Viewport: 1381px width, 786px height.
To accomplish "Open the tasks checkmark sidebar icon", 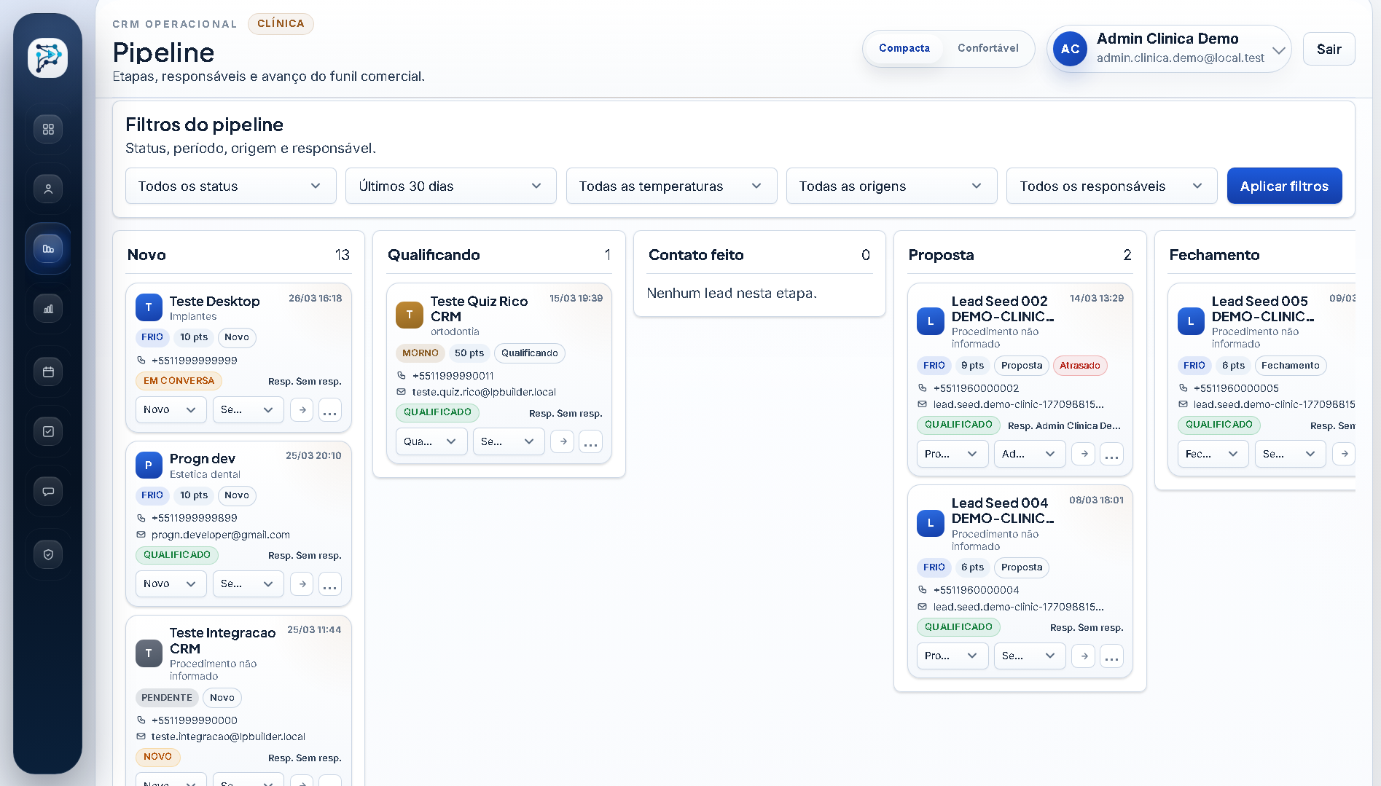I will coord(48,432).
